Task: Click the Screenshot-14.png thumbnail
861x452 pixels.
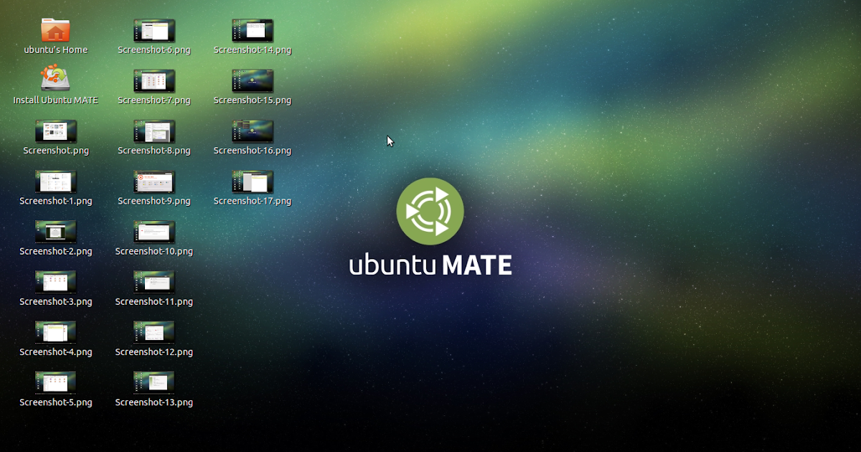Action: click(253, 31)
